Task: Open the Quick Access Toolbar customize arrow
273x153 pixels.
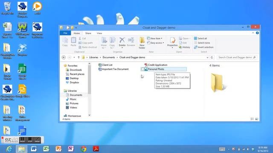Action: (x=76, y=28)
